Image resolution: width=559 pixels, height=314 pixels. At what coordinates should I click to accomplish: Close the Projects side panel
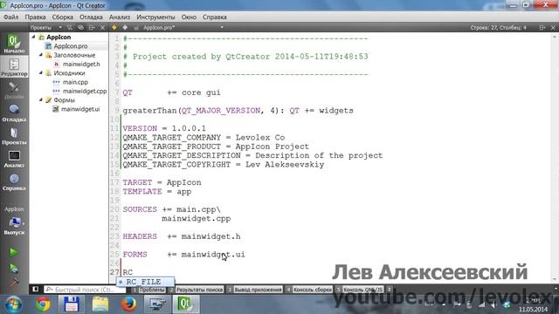click(103, 27)
